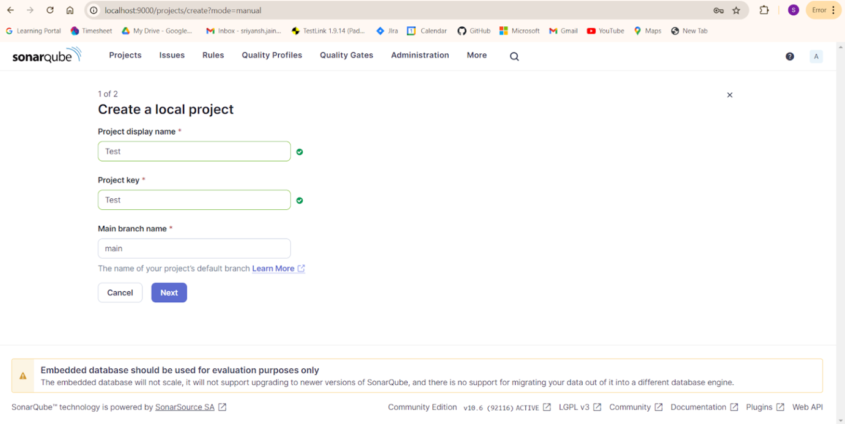845x424 pixels.
Task: Click inside the Main branch name field
Action: click(x=194, y=248)
